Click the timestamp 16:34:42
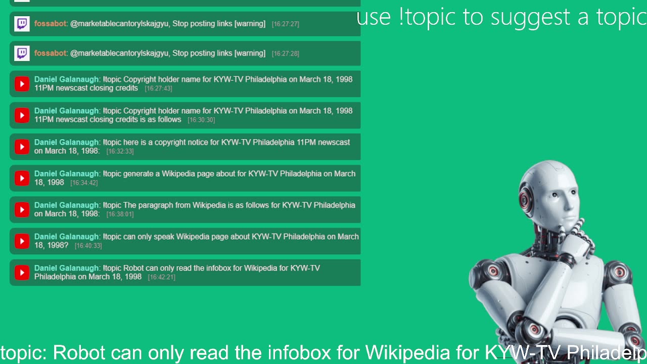This screenshot has height=364, width=647. (x=84, y=183)
